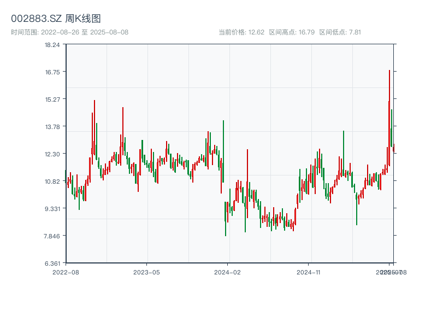The width and height of the screenshot is (437, 328).
Task: Click the x-axis label 2024-02
Action: coord(227,272)
